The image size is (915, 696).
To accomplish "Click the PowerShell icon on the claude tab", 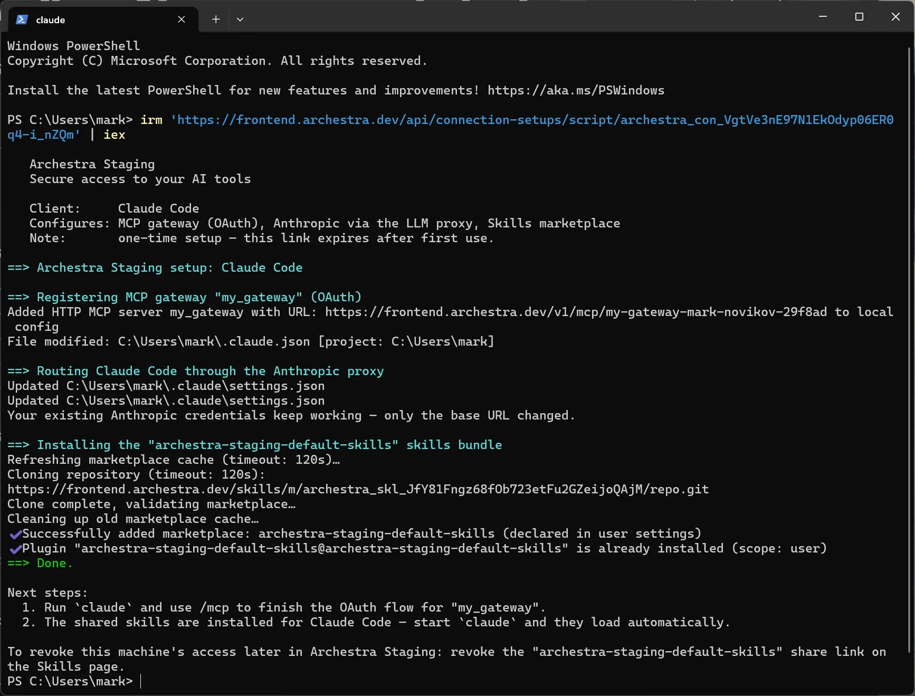I will pos(22,20).
